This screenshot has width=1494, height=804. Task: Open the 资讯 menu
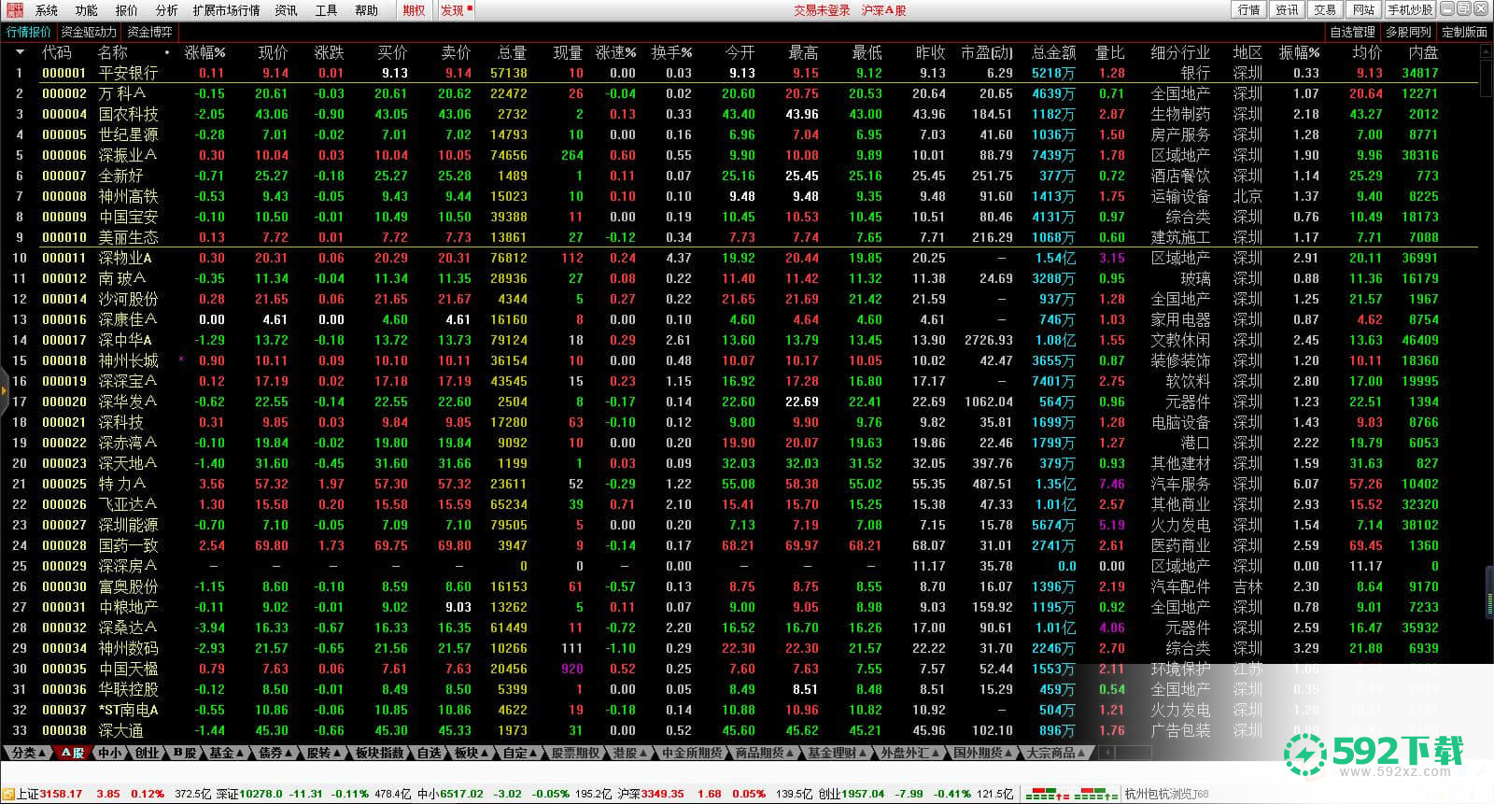pyautogui.click(x=286, y=10)
